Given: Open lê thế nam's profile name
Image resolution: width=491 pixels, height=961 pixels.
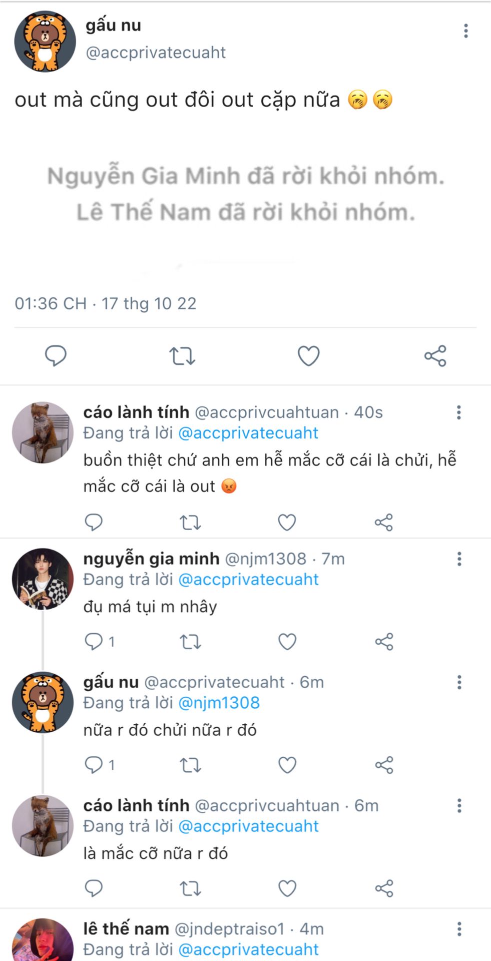Looking at the screenshot, I should click(x=126, y=929).
